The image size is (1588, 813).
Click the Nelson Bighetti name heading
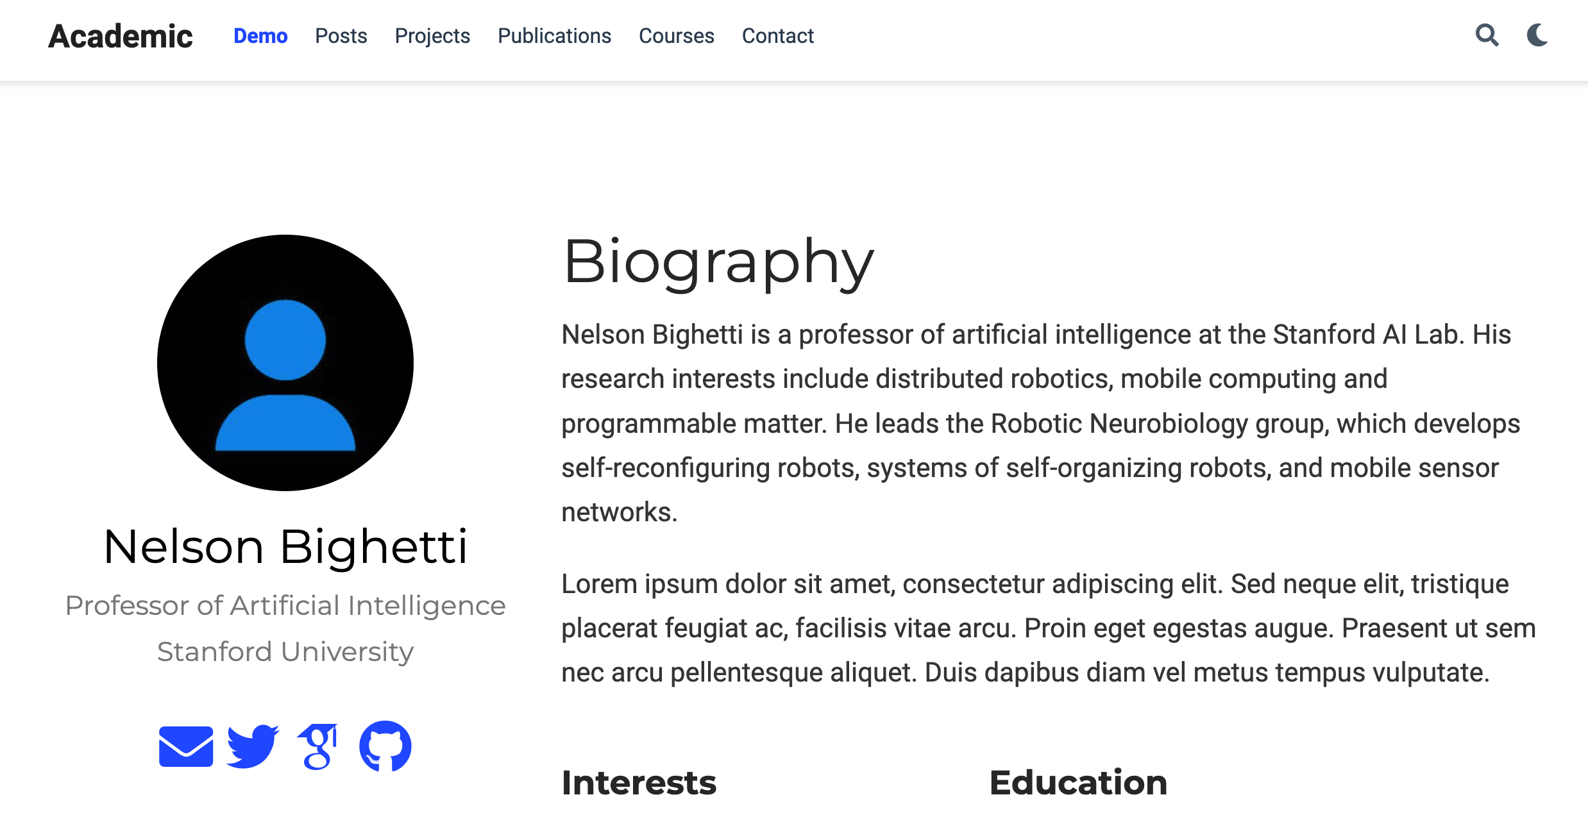click(x=285, y=547)
